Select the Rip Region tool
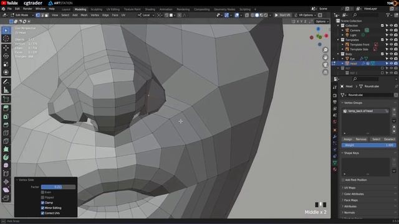The width and height of the screenshot is (399, 224). pyautogui.click(x=6, y=198)
